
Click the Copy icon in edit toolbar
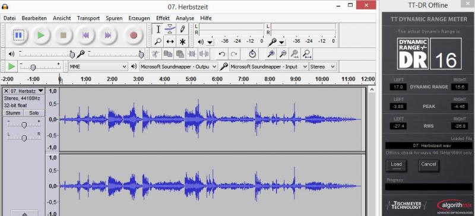(167, 54)
